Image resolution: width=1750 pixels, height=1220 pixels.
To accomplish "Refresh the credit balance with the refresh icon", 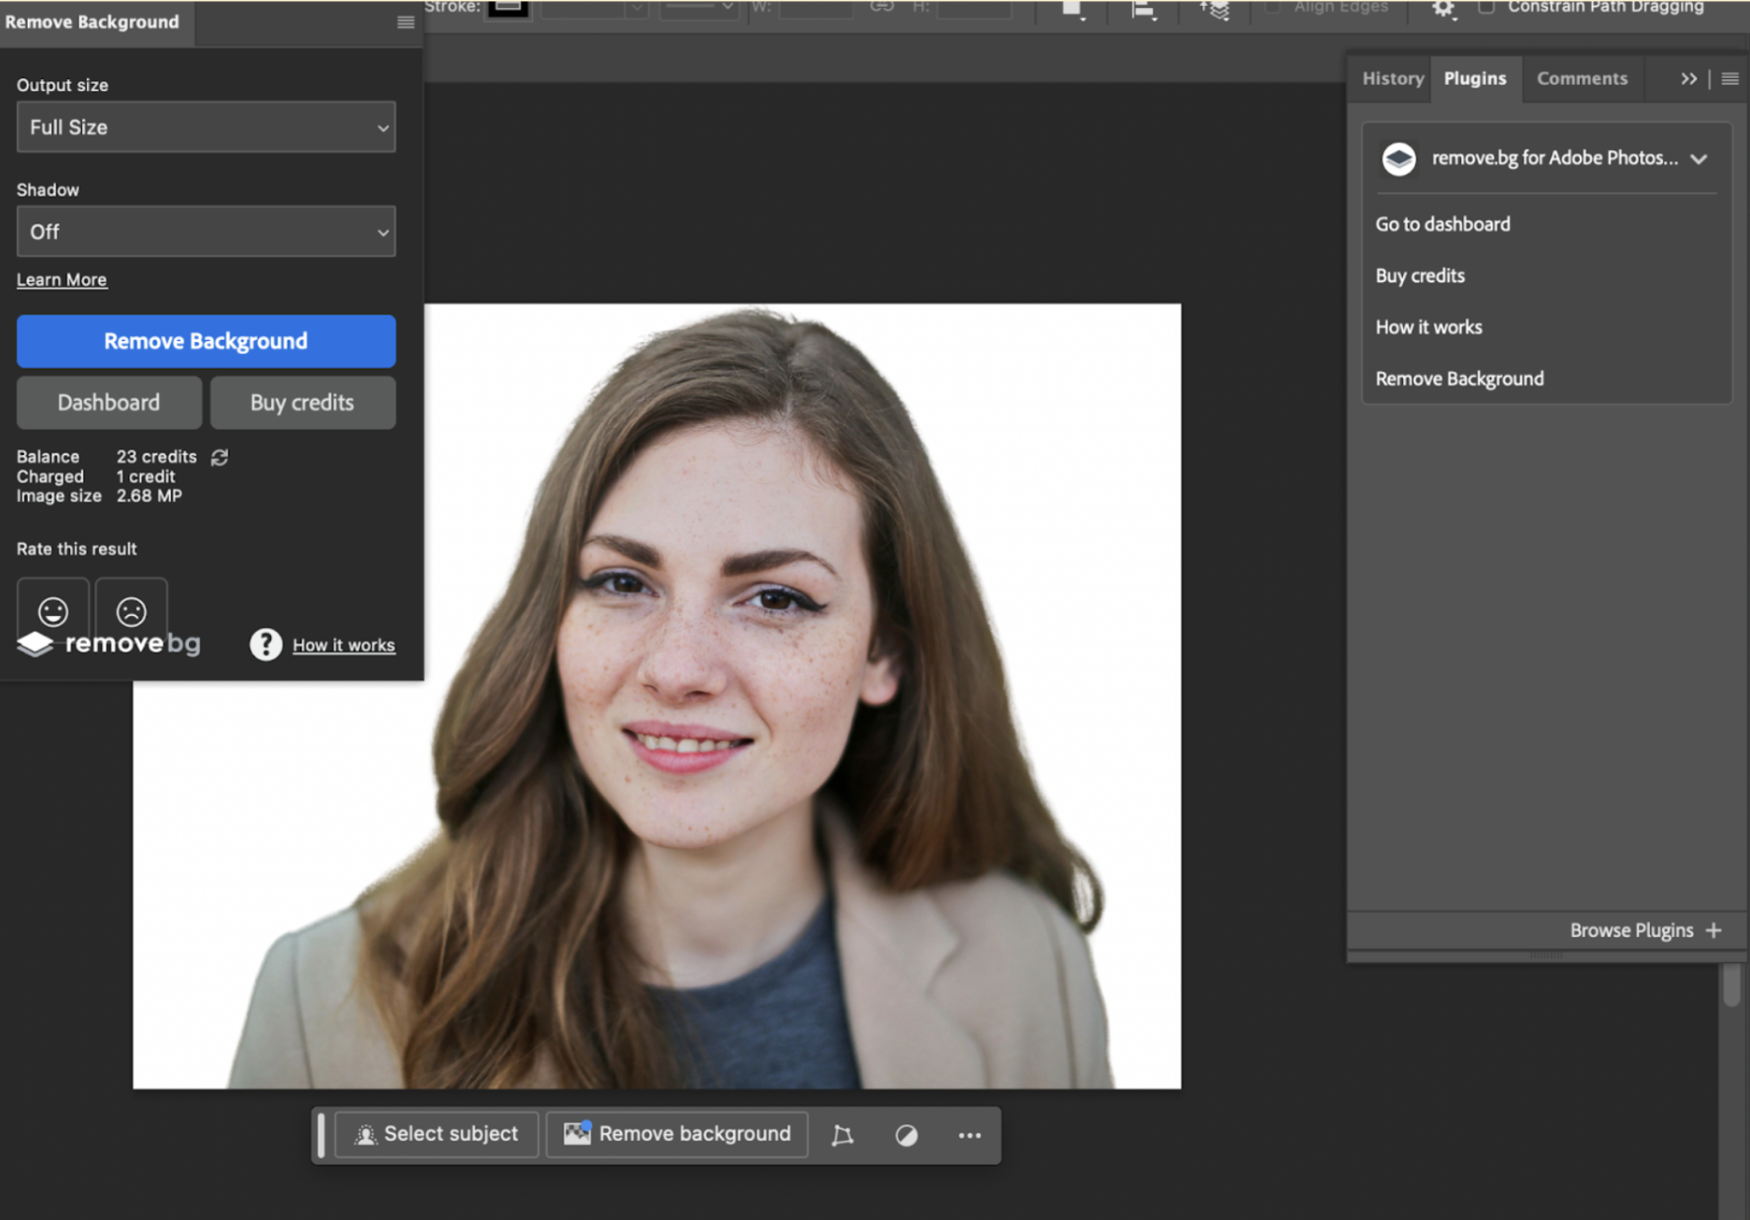I will coord(219,457).
